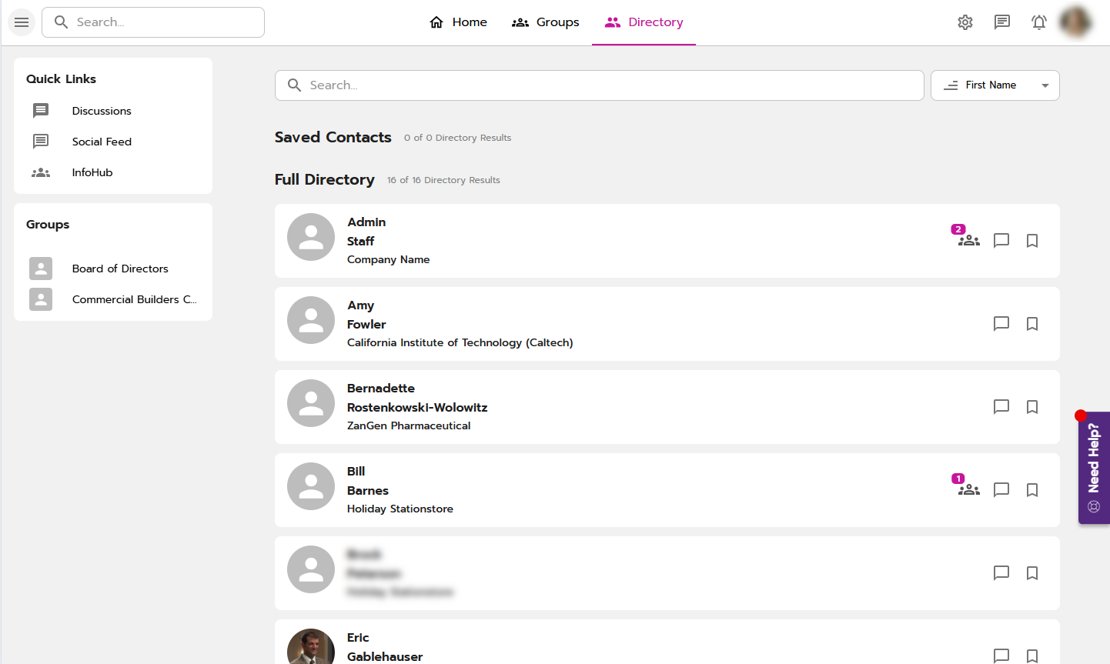Message Bernadette Rostenkowski-Wolowitz via chat icon
This screenshot has height=664, width=1110.
coord(1001,407)
